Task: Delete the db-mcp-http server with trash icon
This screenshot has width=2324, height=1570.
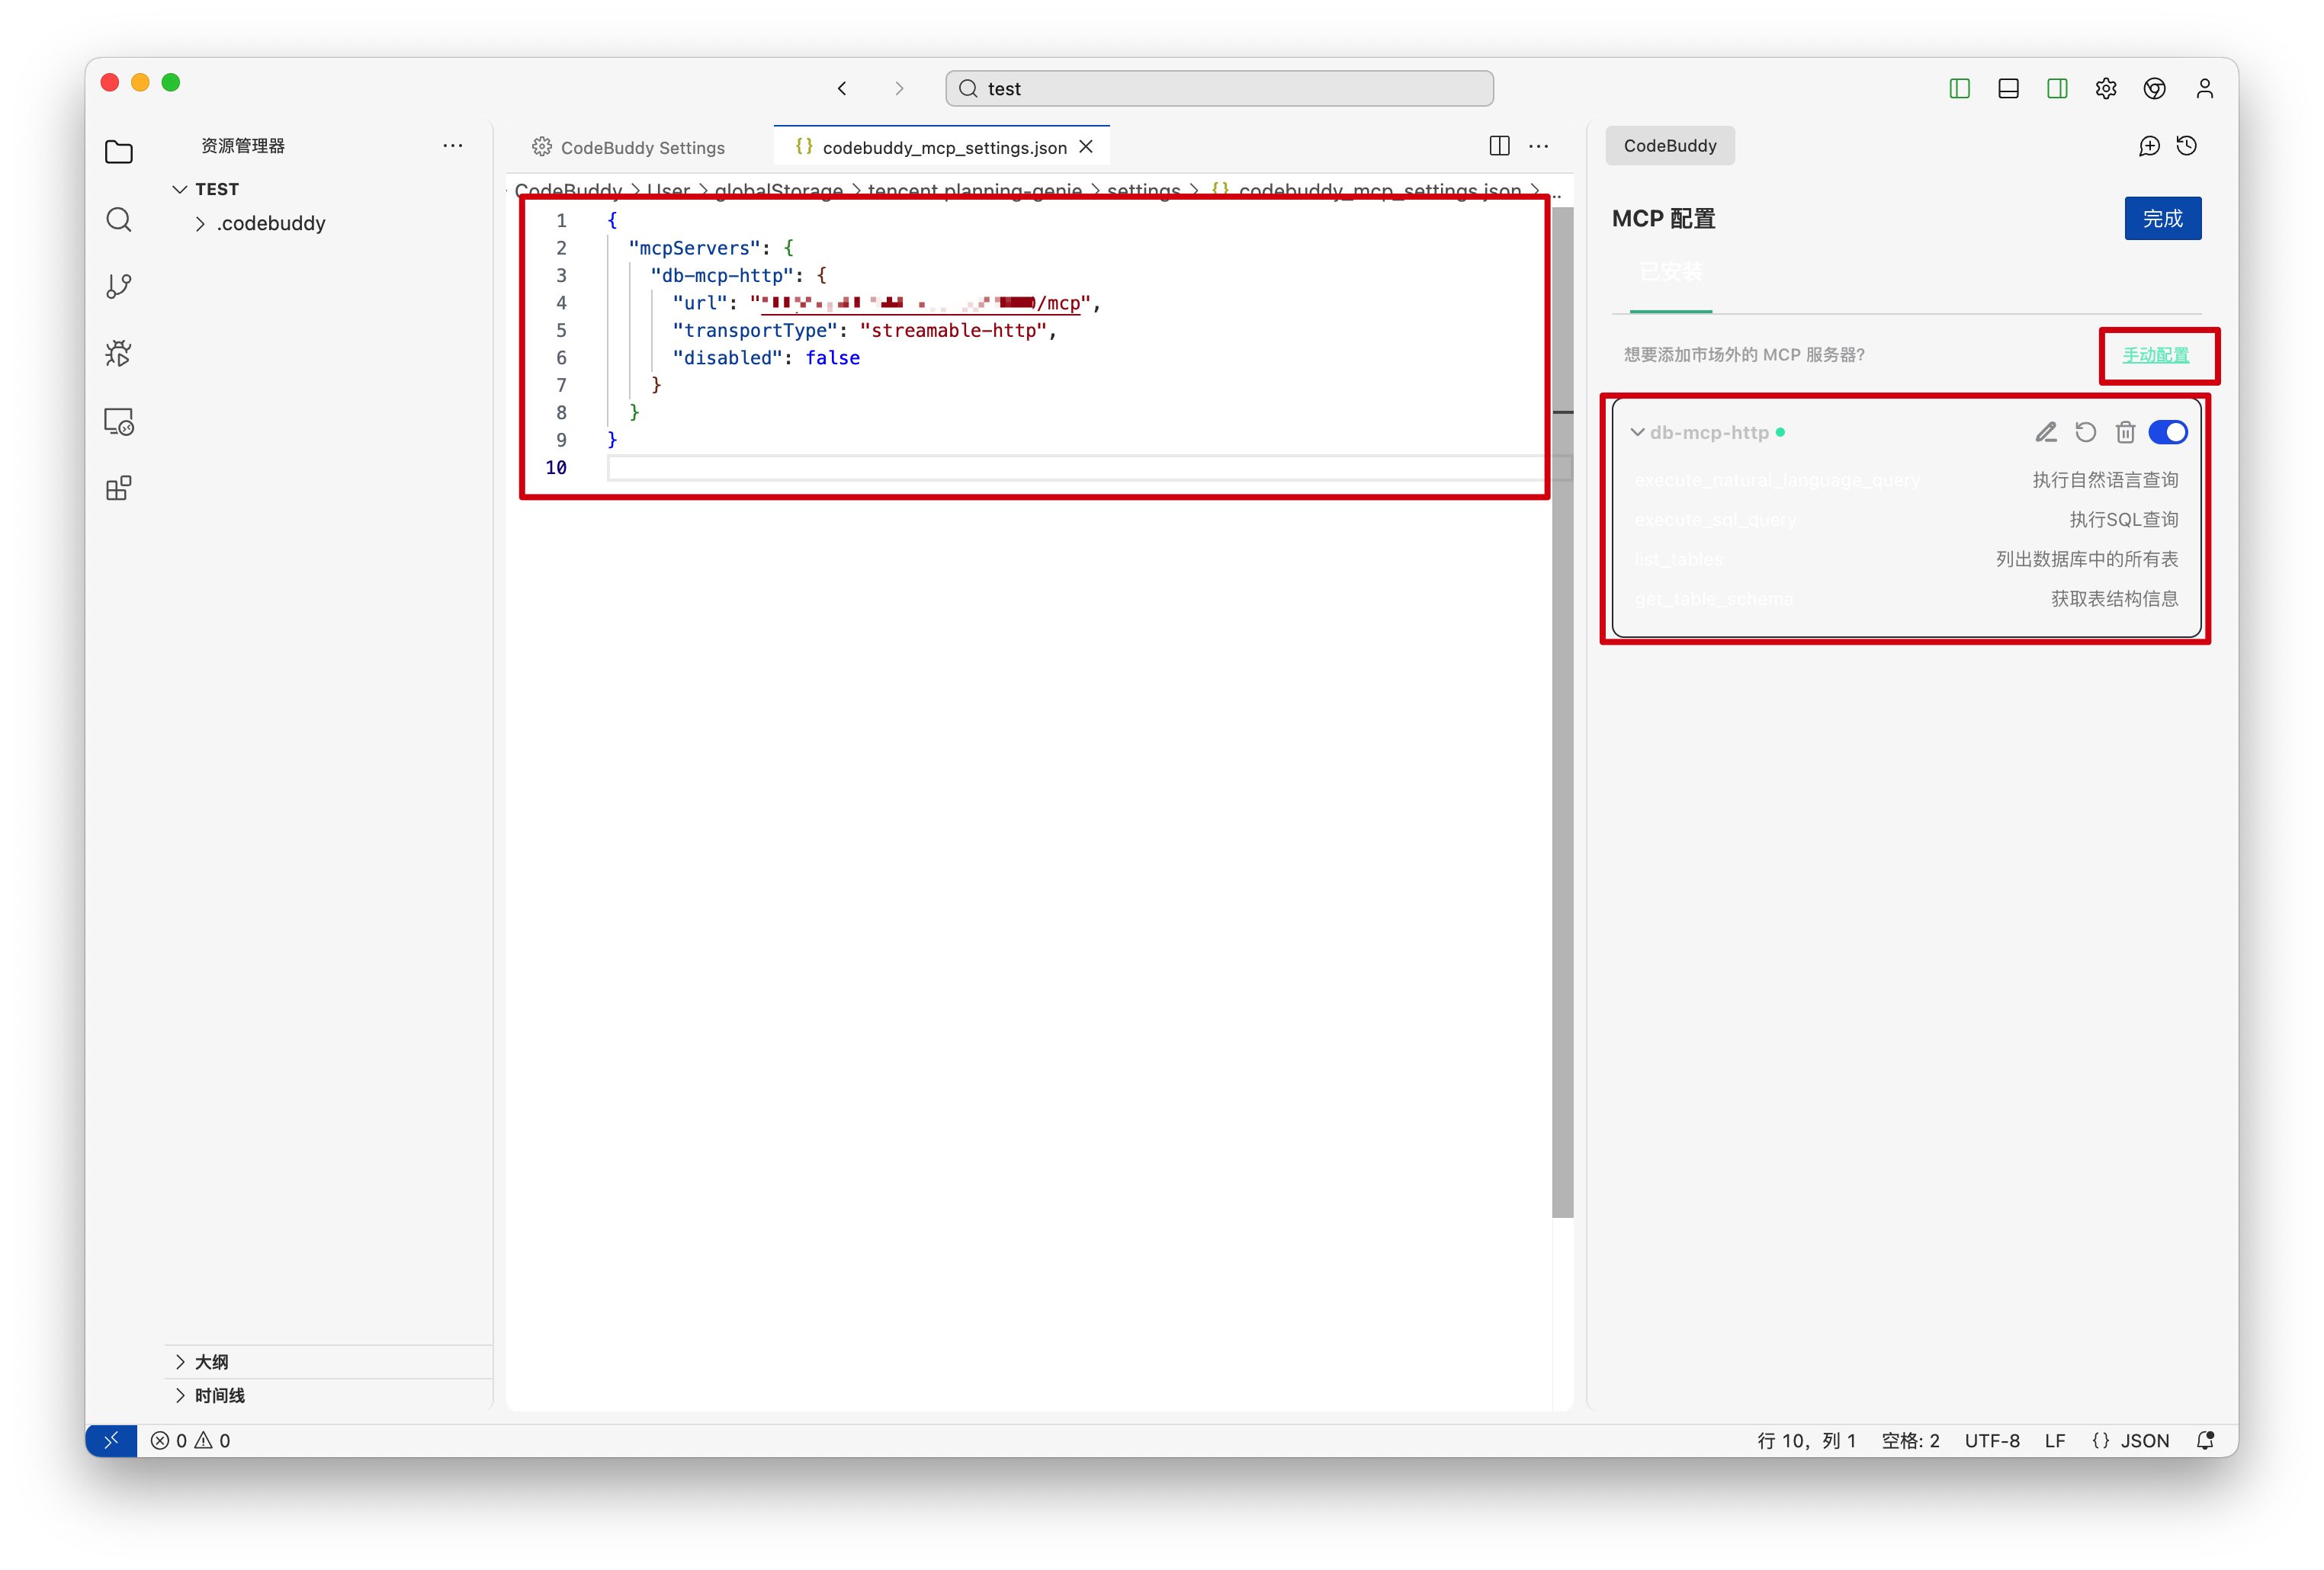Action: [x=2125, y=433]
